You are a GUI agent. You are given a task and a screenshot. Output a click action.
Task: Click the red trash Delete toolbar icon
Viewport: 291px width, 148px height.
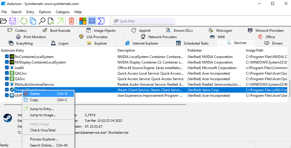71,21
